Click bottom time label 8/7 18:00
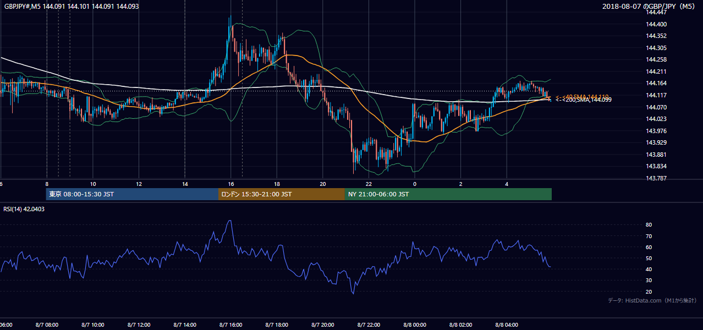The width and height of the screenshot is (703, 330). click(277, 324)
